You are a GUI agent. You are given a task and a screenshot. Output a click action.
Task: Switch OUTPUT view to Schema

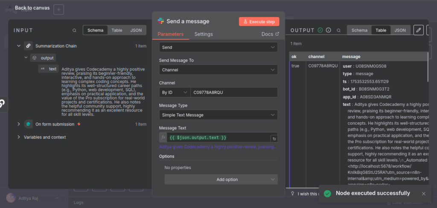[x=359, y=30]
